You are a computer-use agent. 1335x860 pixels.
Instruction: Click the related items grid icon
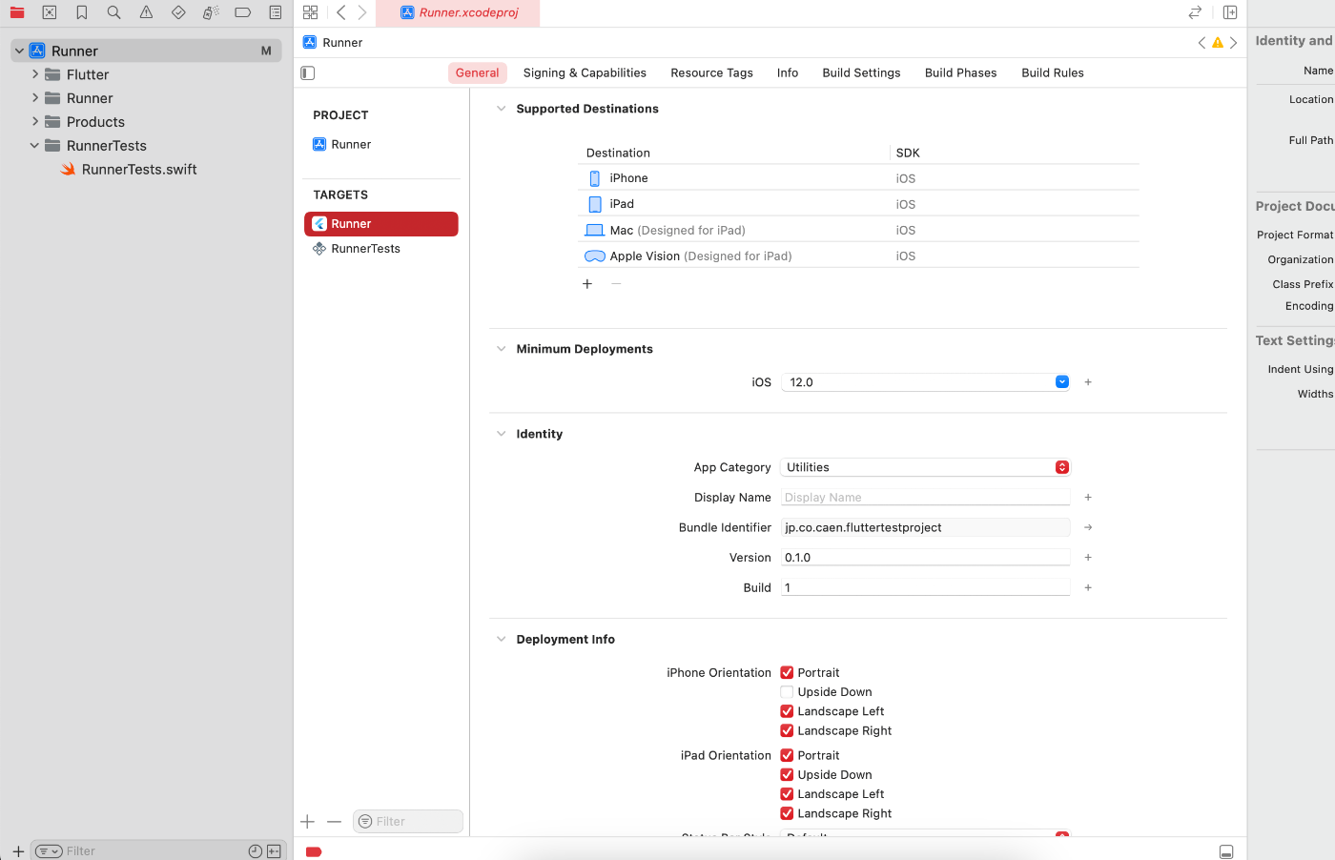[310, 12]
